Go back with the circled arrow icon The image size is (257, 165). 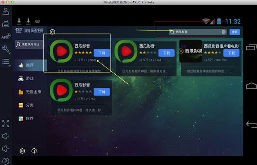[52, 32]
